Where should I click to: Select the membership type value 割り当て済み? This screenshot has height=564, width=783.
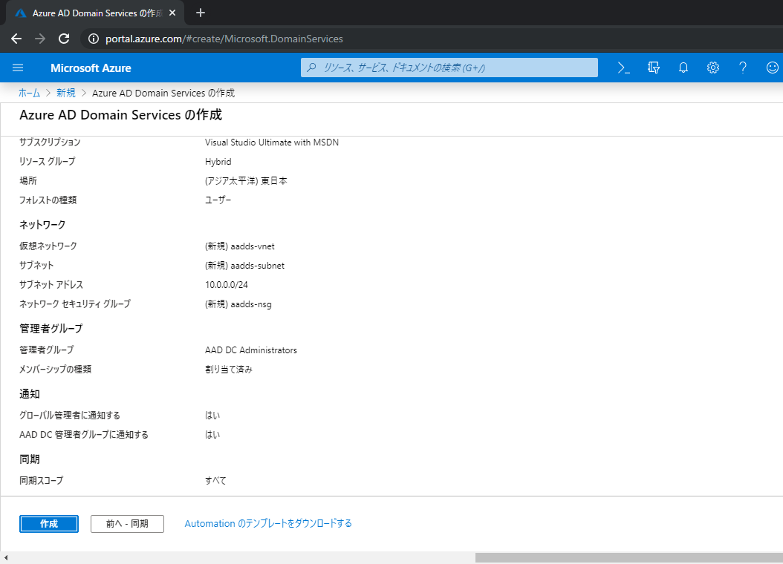229,370
